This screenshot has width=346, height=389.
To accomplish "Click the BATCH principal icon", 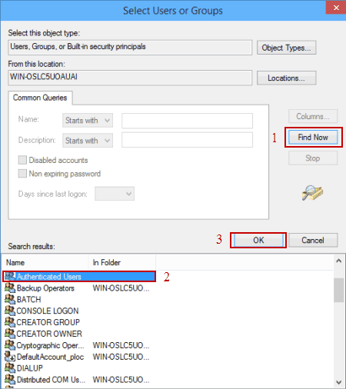I will point(10,299).
